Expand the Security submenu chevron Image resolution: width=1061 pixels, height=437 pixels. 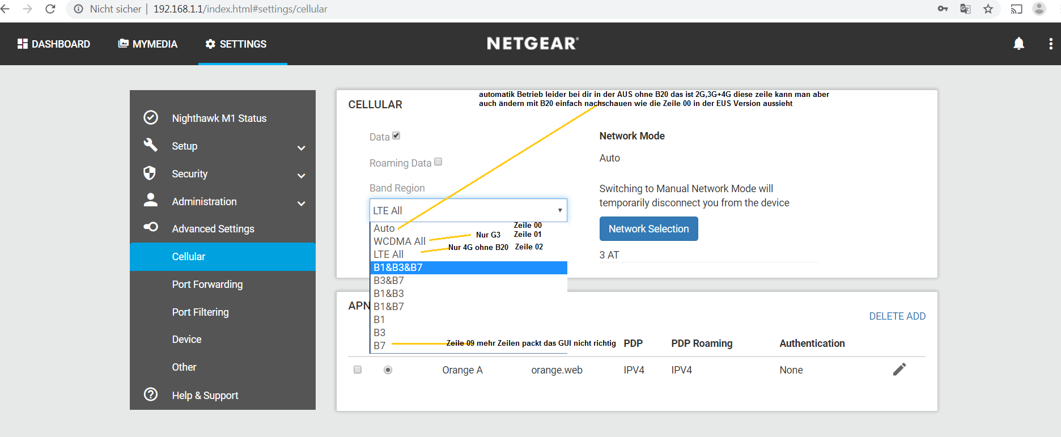pyautogui.click(x=302, y=176)
